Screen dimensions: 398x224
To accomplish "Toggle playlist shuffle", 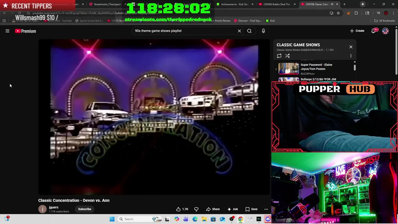I will (x=287, y=56).
